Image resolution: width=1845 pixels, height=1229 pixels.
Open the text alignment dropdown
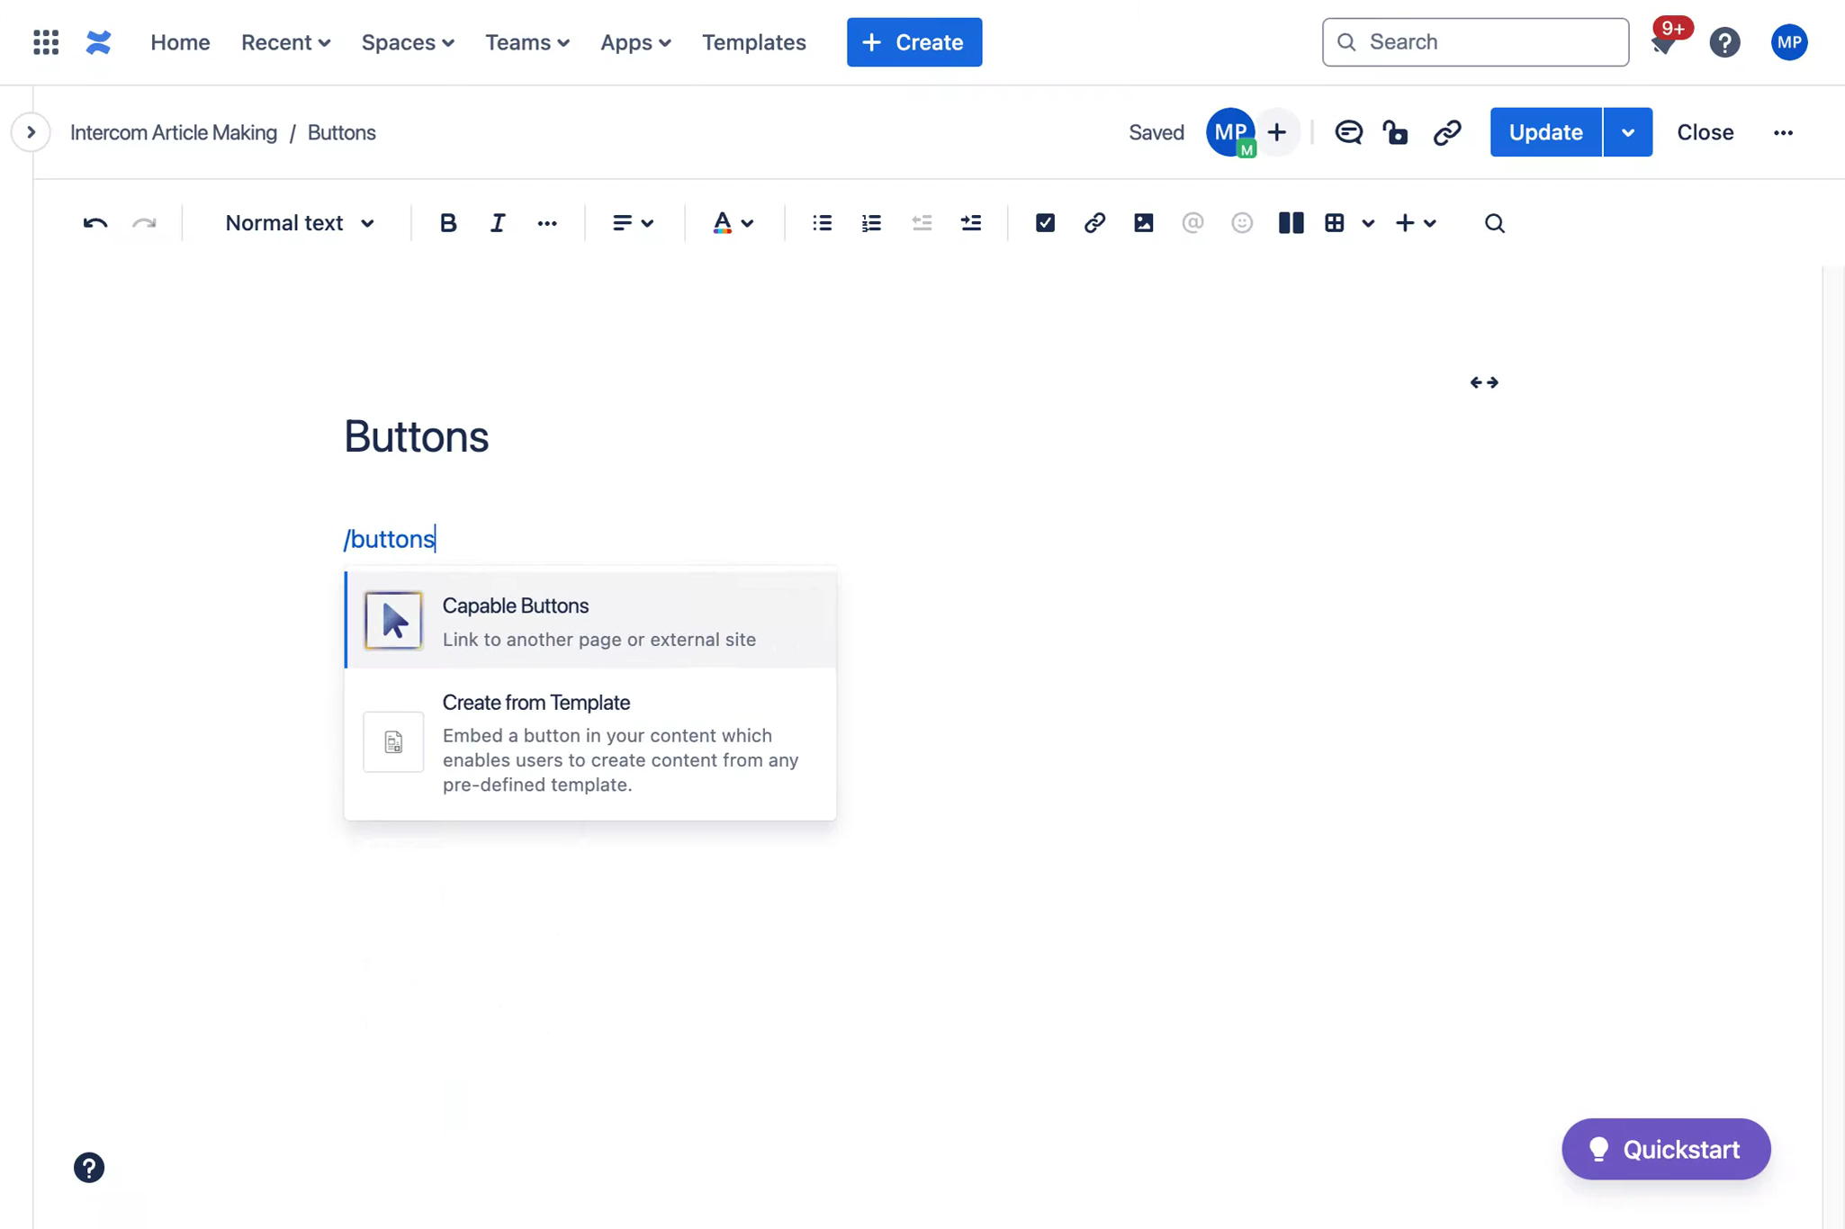633,223
